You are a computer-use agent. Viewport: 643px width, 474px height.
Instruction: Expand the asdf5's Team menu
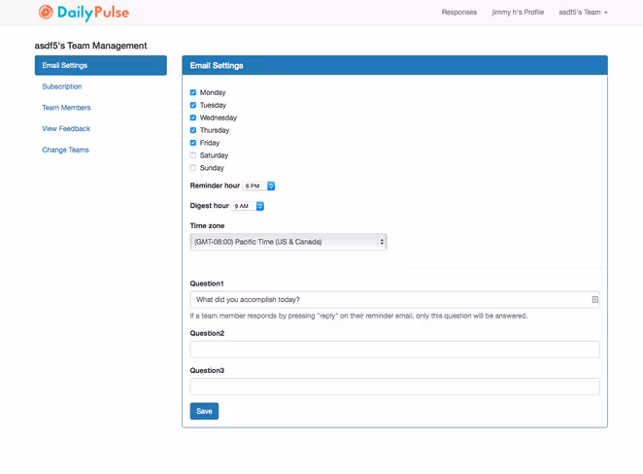click(583, 13)
